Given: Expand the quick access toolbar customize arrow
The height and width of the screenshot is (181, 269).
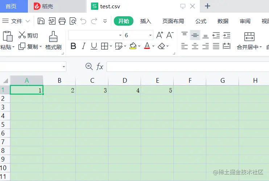Looking at the screenshot, I should (x=105, y=21).
